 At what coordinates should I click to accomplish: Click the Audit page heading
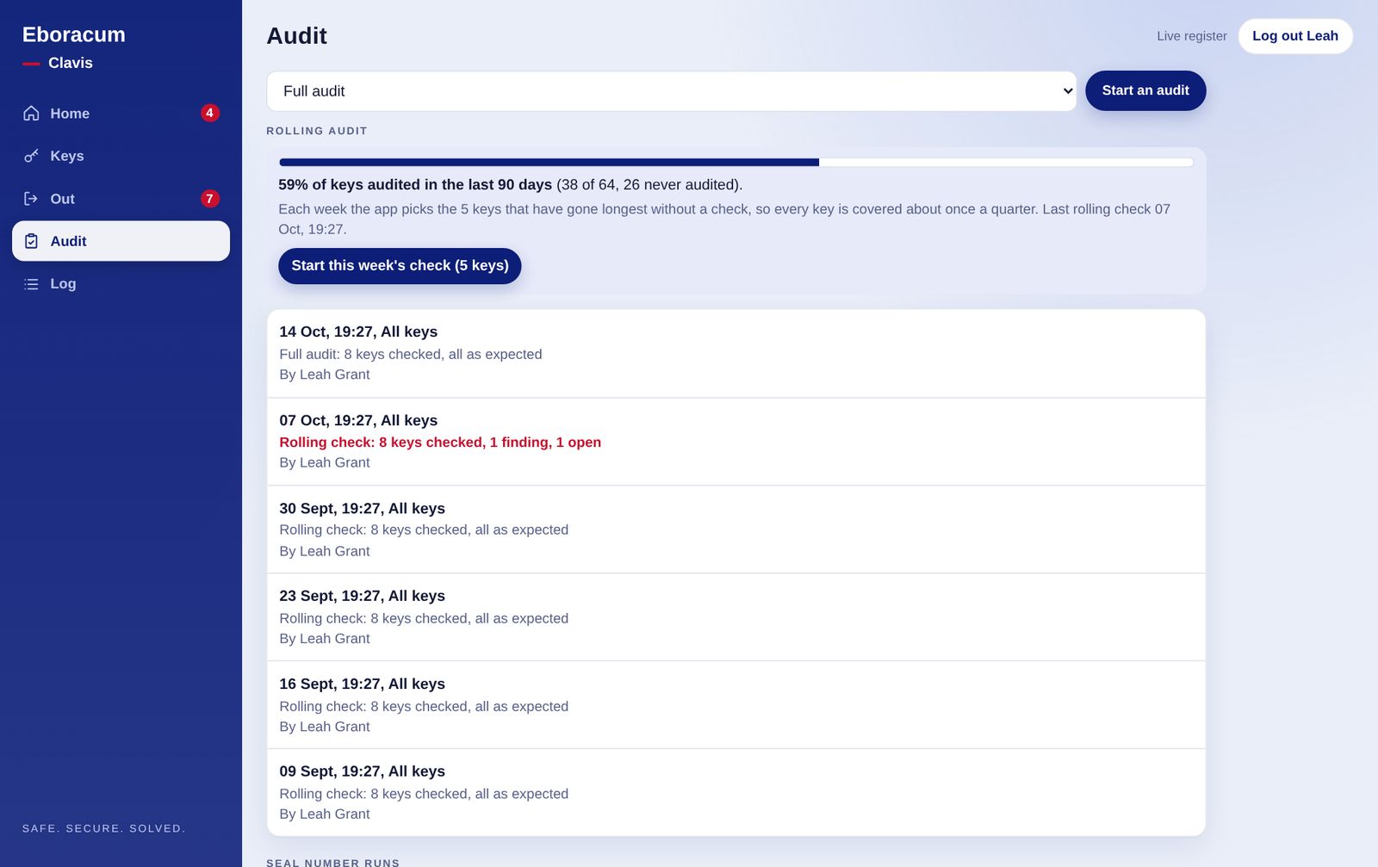click(x=297, y=36)
